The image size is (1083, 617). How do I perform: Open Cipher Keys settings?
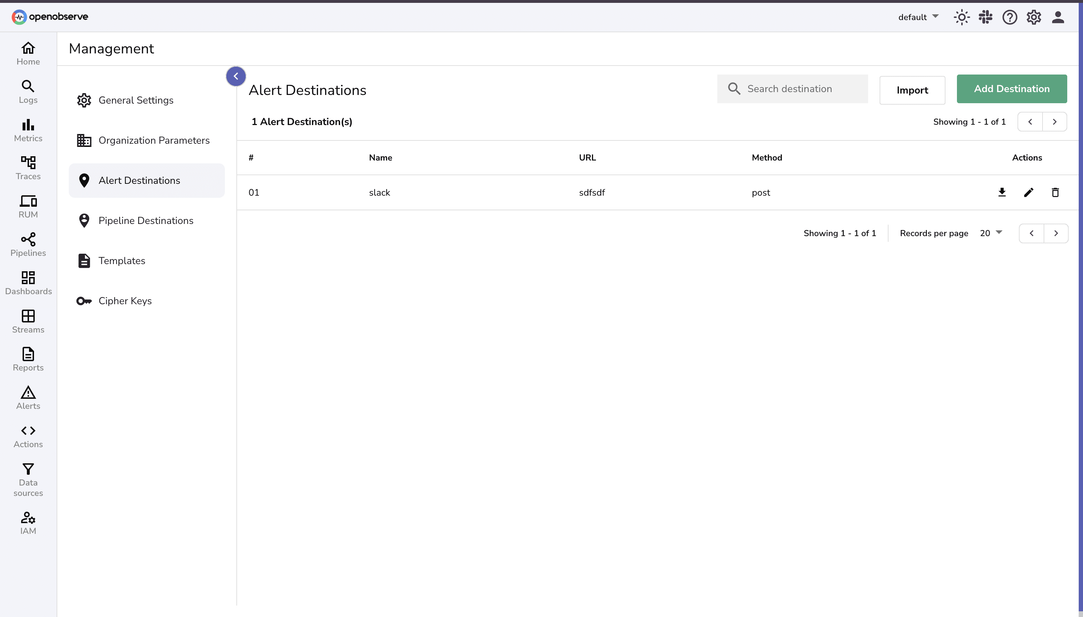click(x=125, y=301)
